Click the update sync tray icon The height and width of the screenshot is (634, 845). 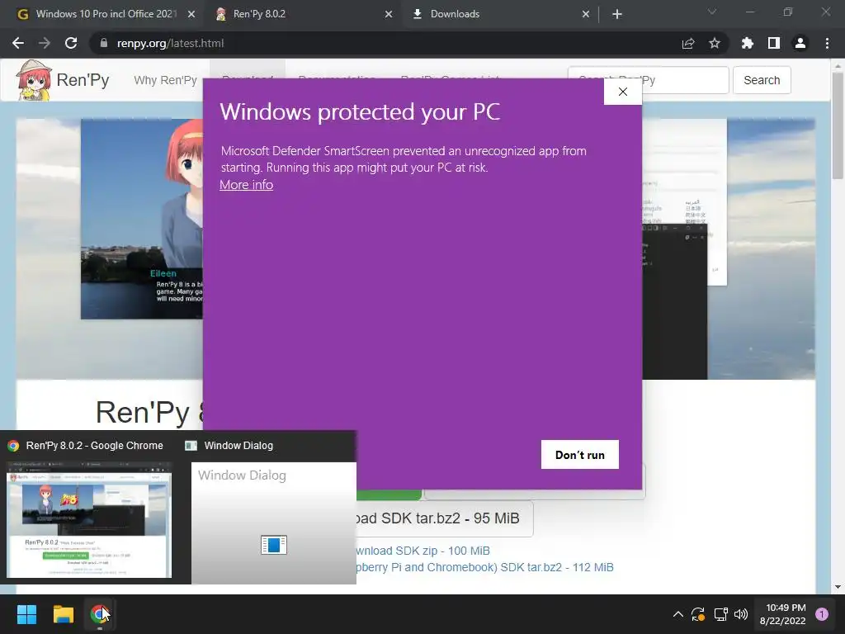(698, 614)
